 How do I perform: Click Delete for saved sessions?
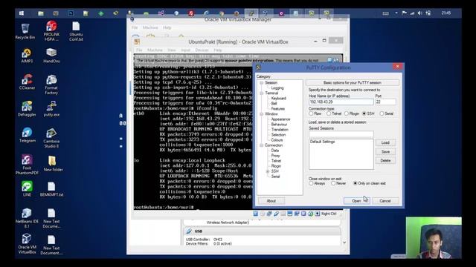coord(385,161)
